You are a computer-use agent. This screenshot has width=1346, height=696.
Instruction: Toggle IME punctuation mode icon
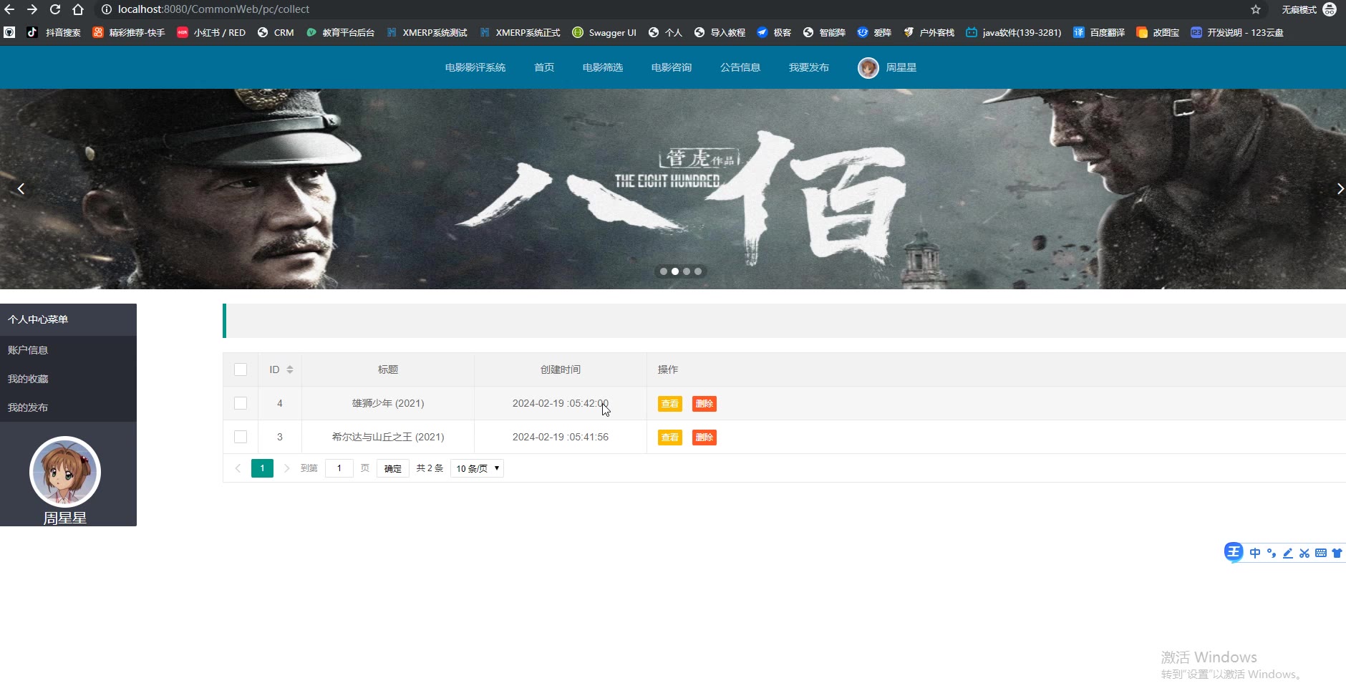(1272, 553)
